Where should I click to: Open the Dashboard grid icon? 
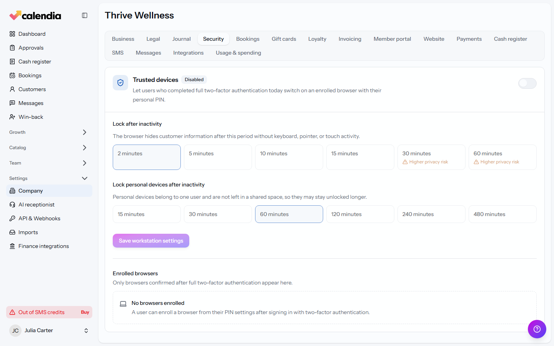[12, 34]
